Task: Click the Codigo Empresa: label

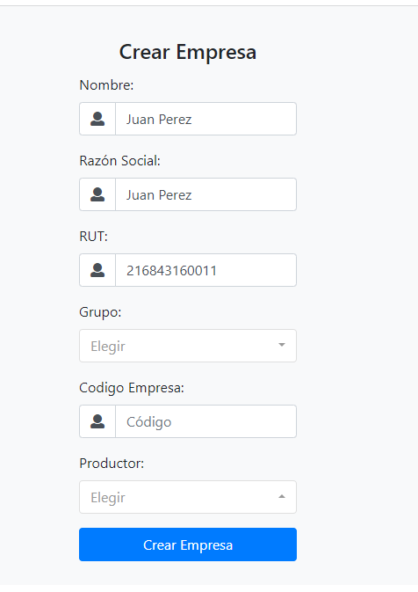Action: tap(132, 388)
